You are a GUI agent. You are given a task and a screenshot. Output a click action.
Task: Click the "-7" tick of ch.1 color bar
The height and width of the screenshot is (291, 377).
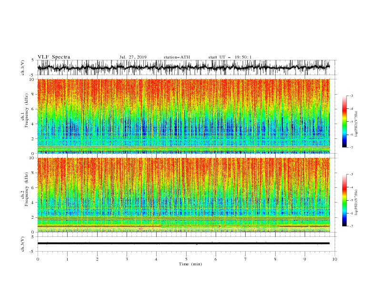[x=351, y=147]
